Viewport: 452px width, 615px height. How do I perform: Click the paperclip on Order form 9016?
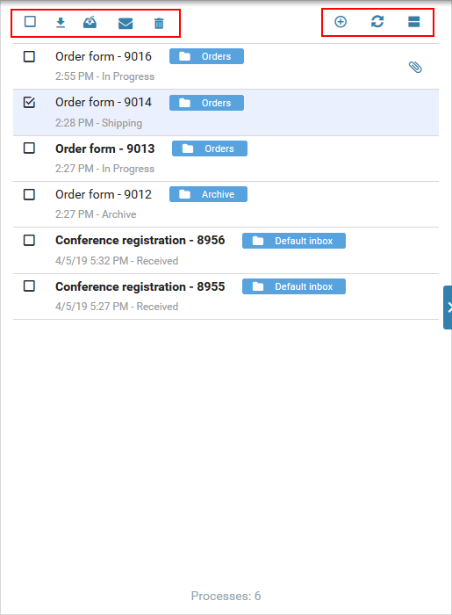(415, 67)
